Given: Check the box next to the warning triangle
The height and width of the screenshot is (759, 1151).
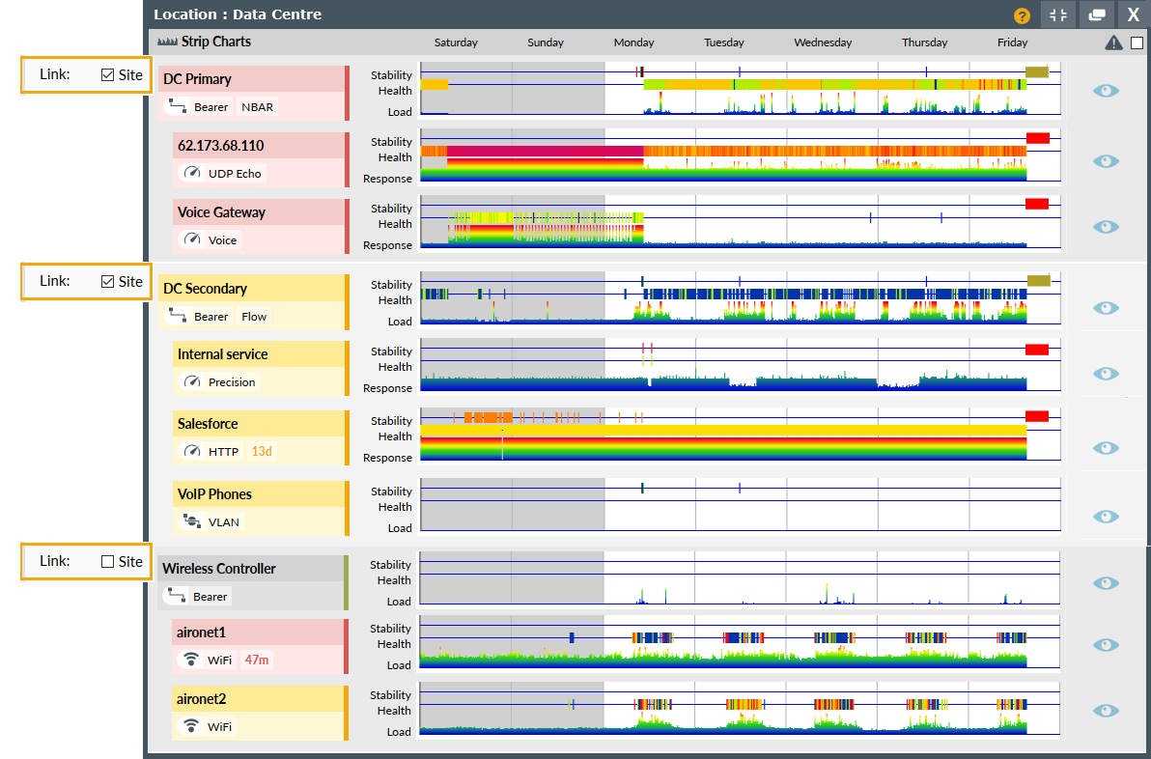Looking at the screenshot, I should pos(1136,42).
